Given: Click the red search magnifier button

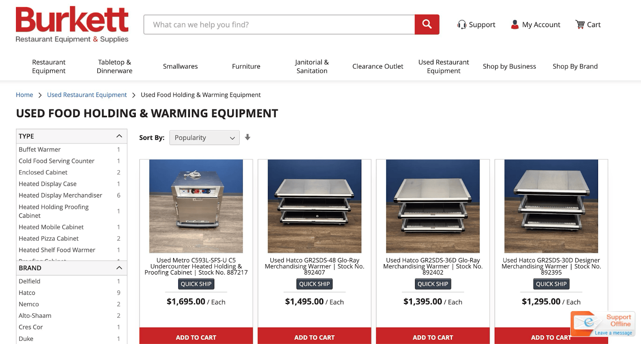Looking at the screenshot, I should [x=427, y=24].
